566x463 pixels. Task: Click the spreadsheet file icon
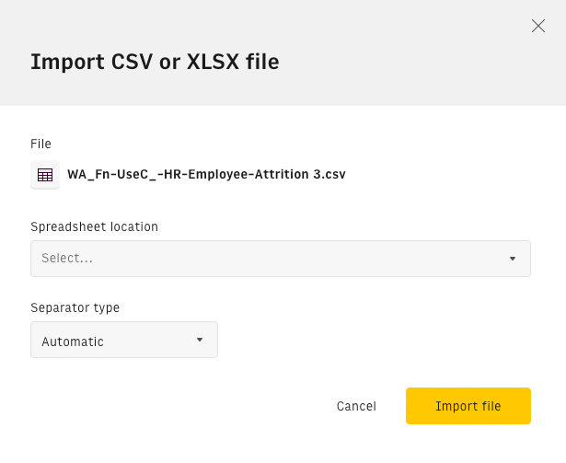pyautogui.click(x=45, y=175)
